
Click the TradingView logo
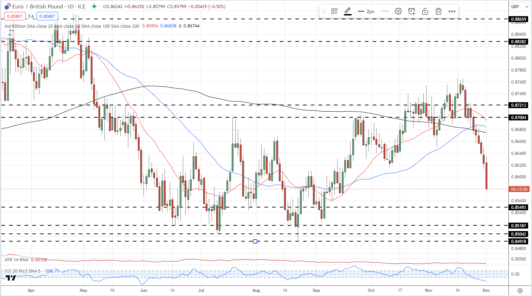coord(11,278)
